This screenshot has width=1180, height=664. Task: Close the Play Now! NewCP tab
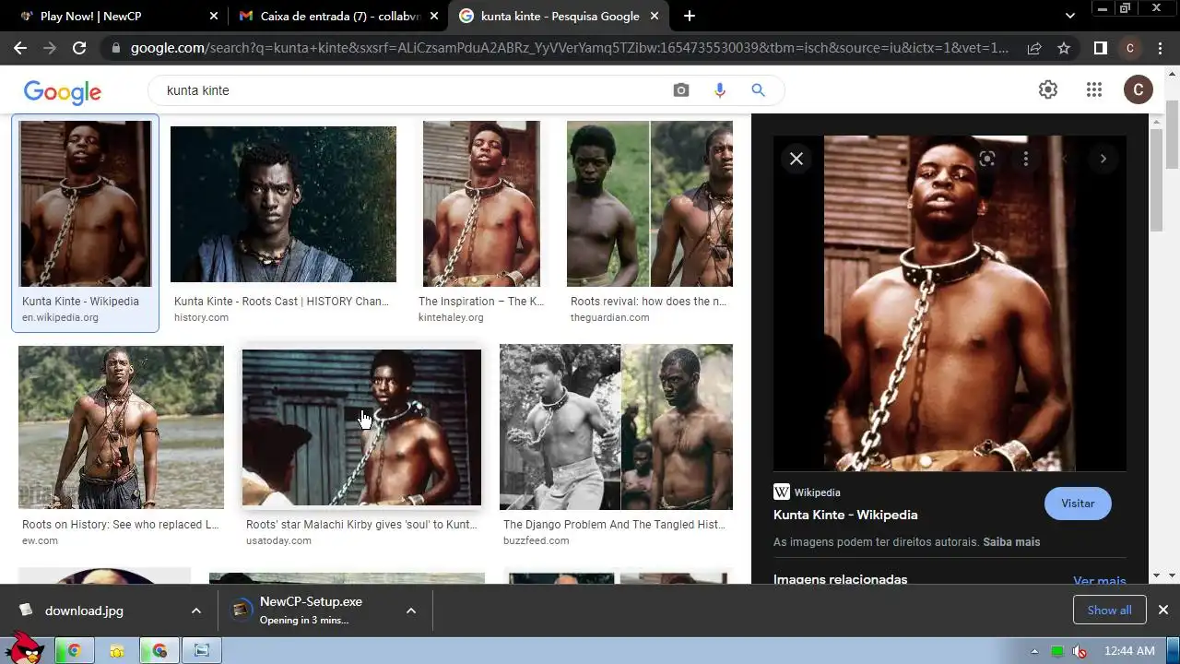click(214, 16)
